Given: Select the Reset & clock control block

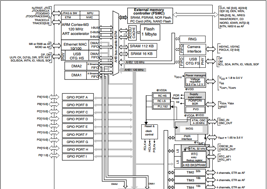Looking at the screenshot, I should click(x=150, y=132).
